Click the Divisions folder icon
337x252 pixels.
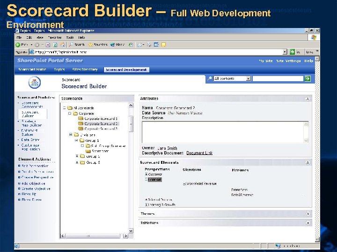76,135
